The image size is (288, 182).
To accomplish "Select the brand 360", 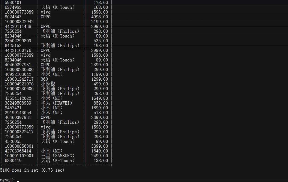I will [x=44, y=79].
